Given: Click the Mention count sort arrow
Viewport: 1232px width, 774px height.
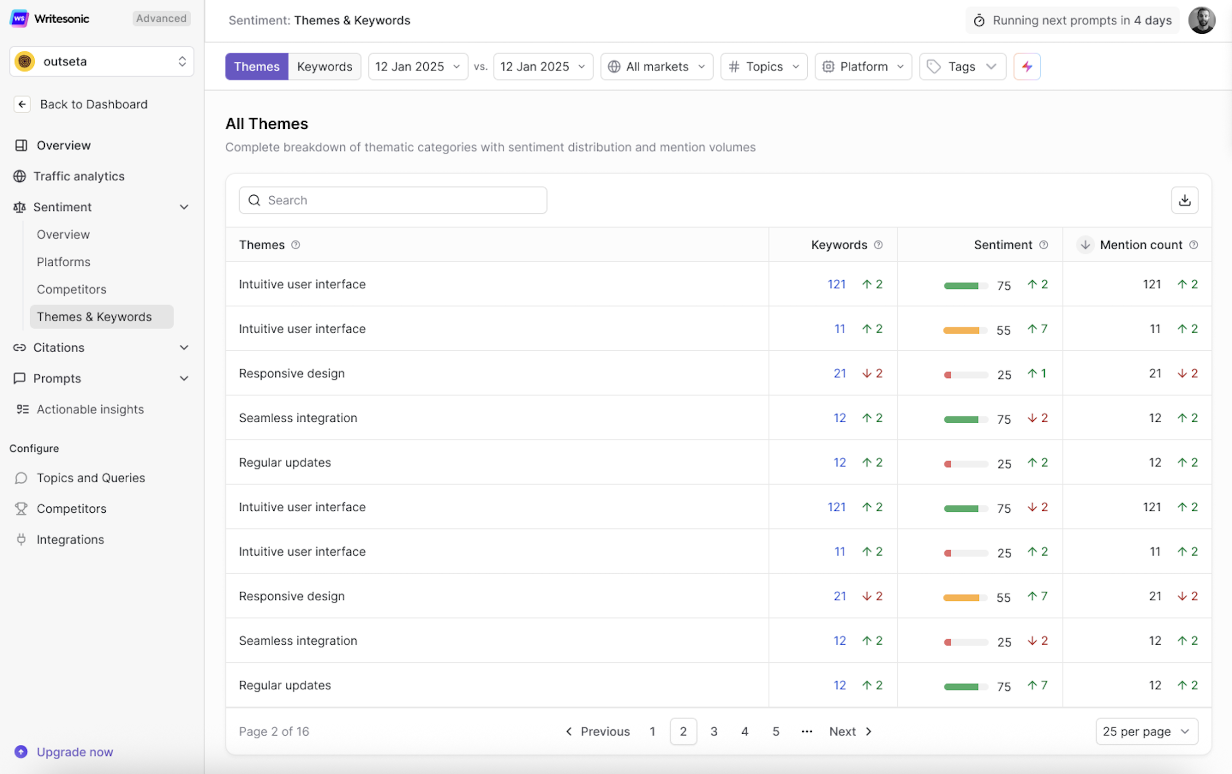Looking at the screenshot, I should point(1085,245).
